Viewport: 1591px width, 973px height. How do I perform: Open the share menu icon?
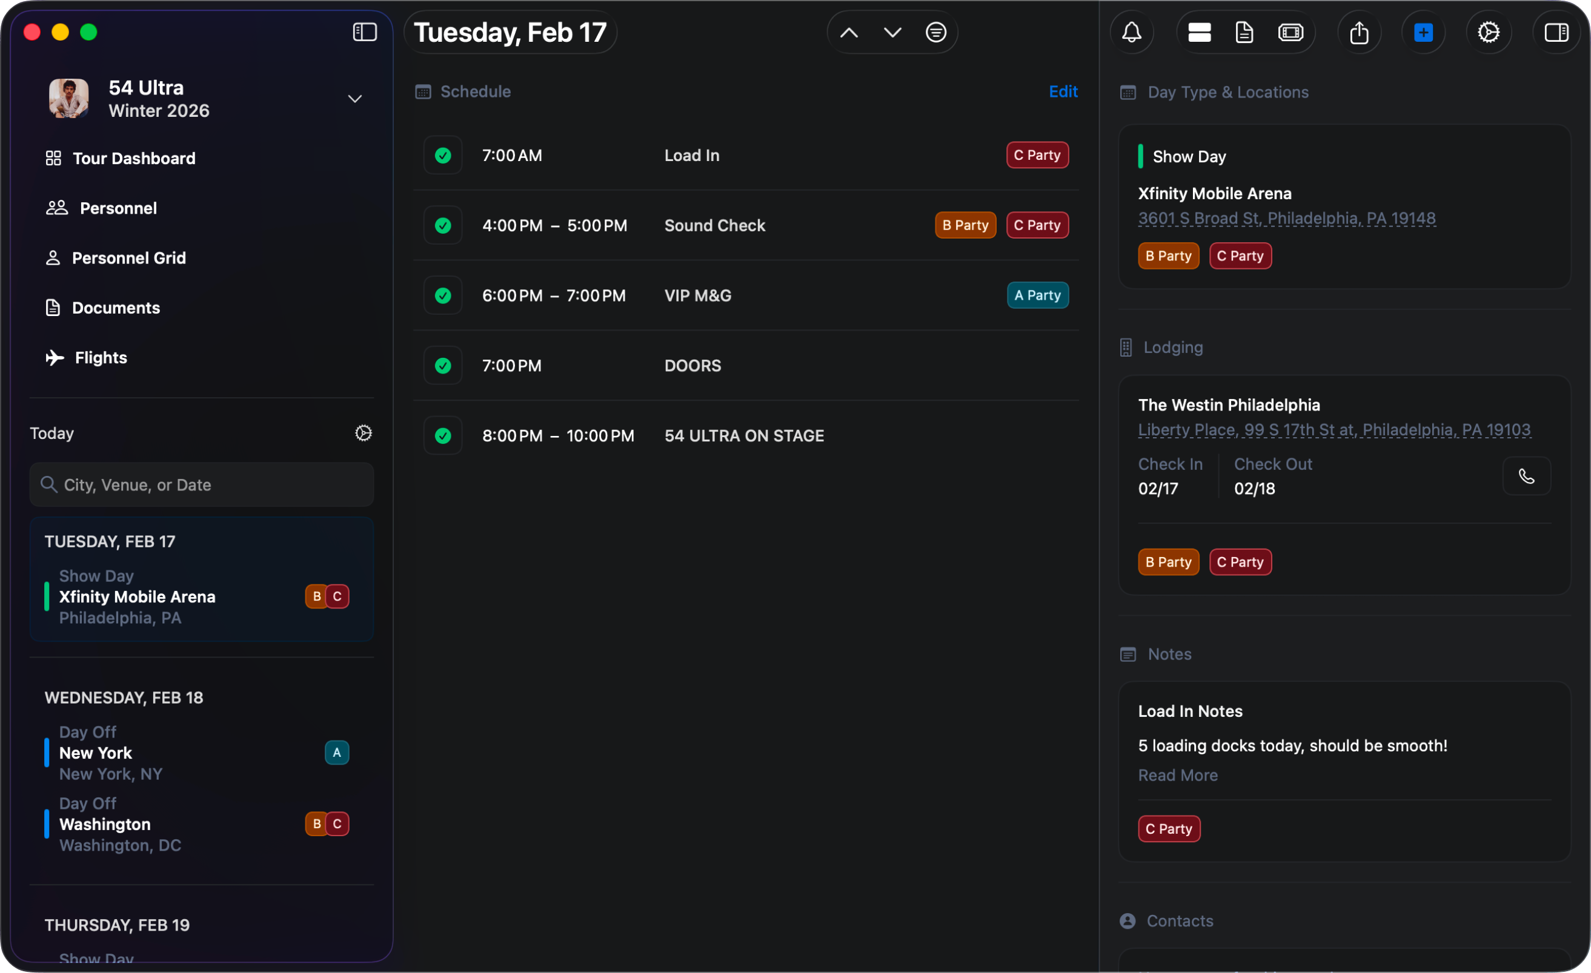pyautogui.click(x=1360, y=31)
